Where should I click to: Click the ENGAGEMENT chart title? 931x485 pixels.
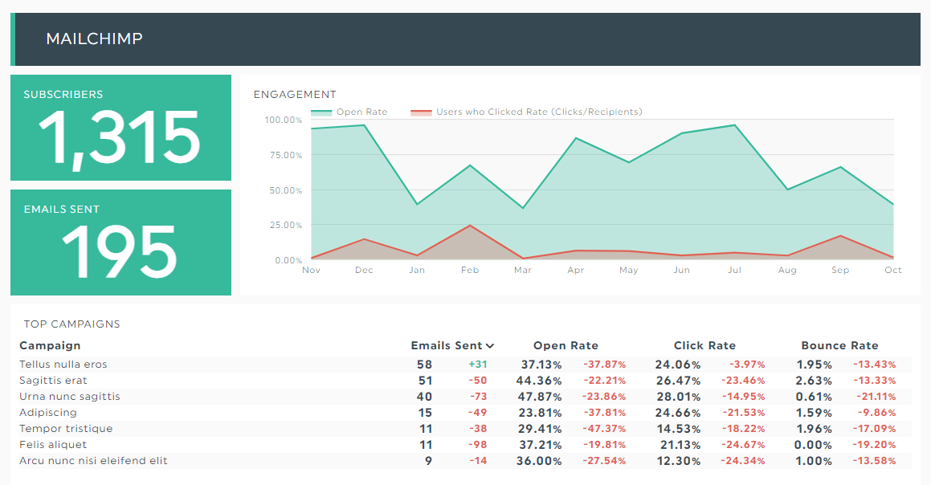point(295,95)
